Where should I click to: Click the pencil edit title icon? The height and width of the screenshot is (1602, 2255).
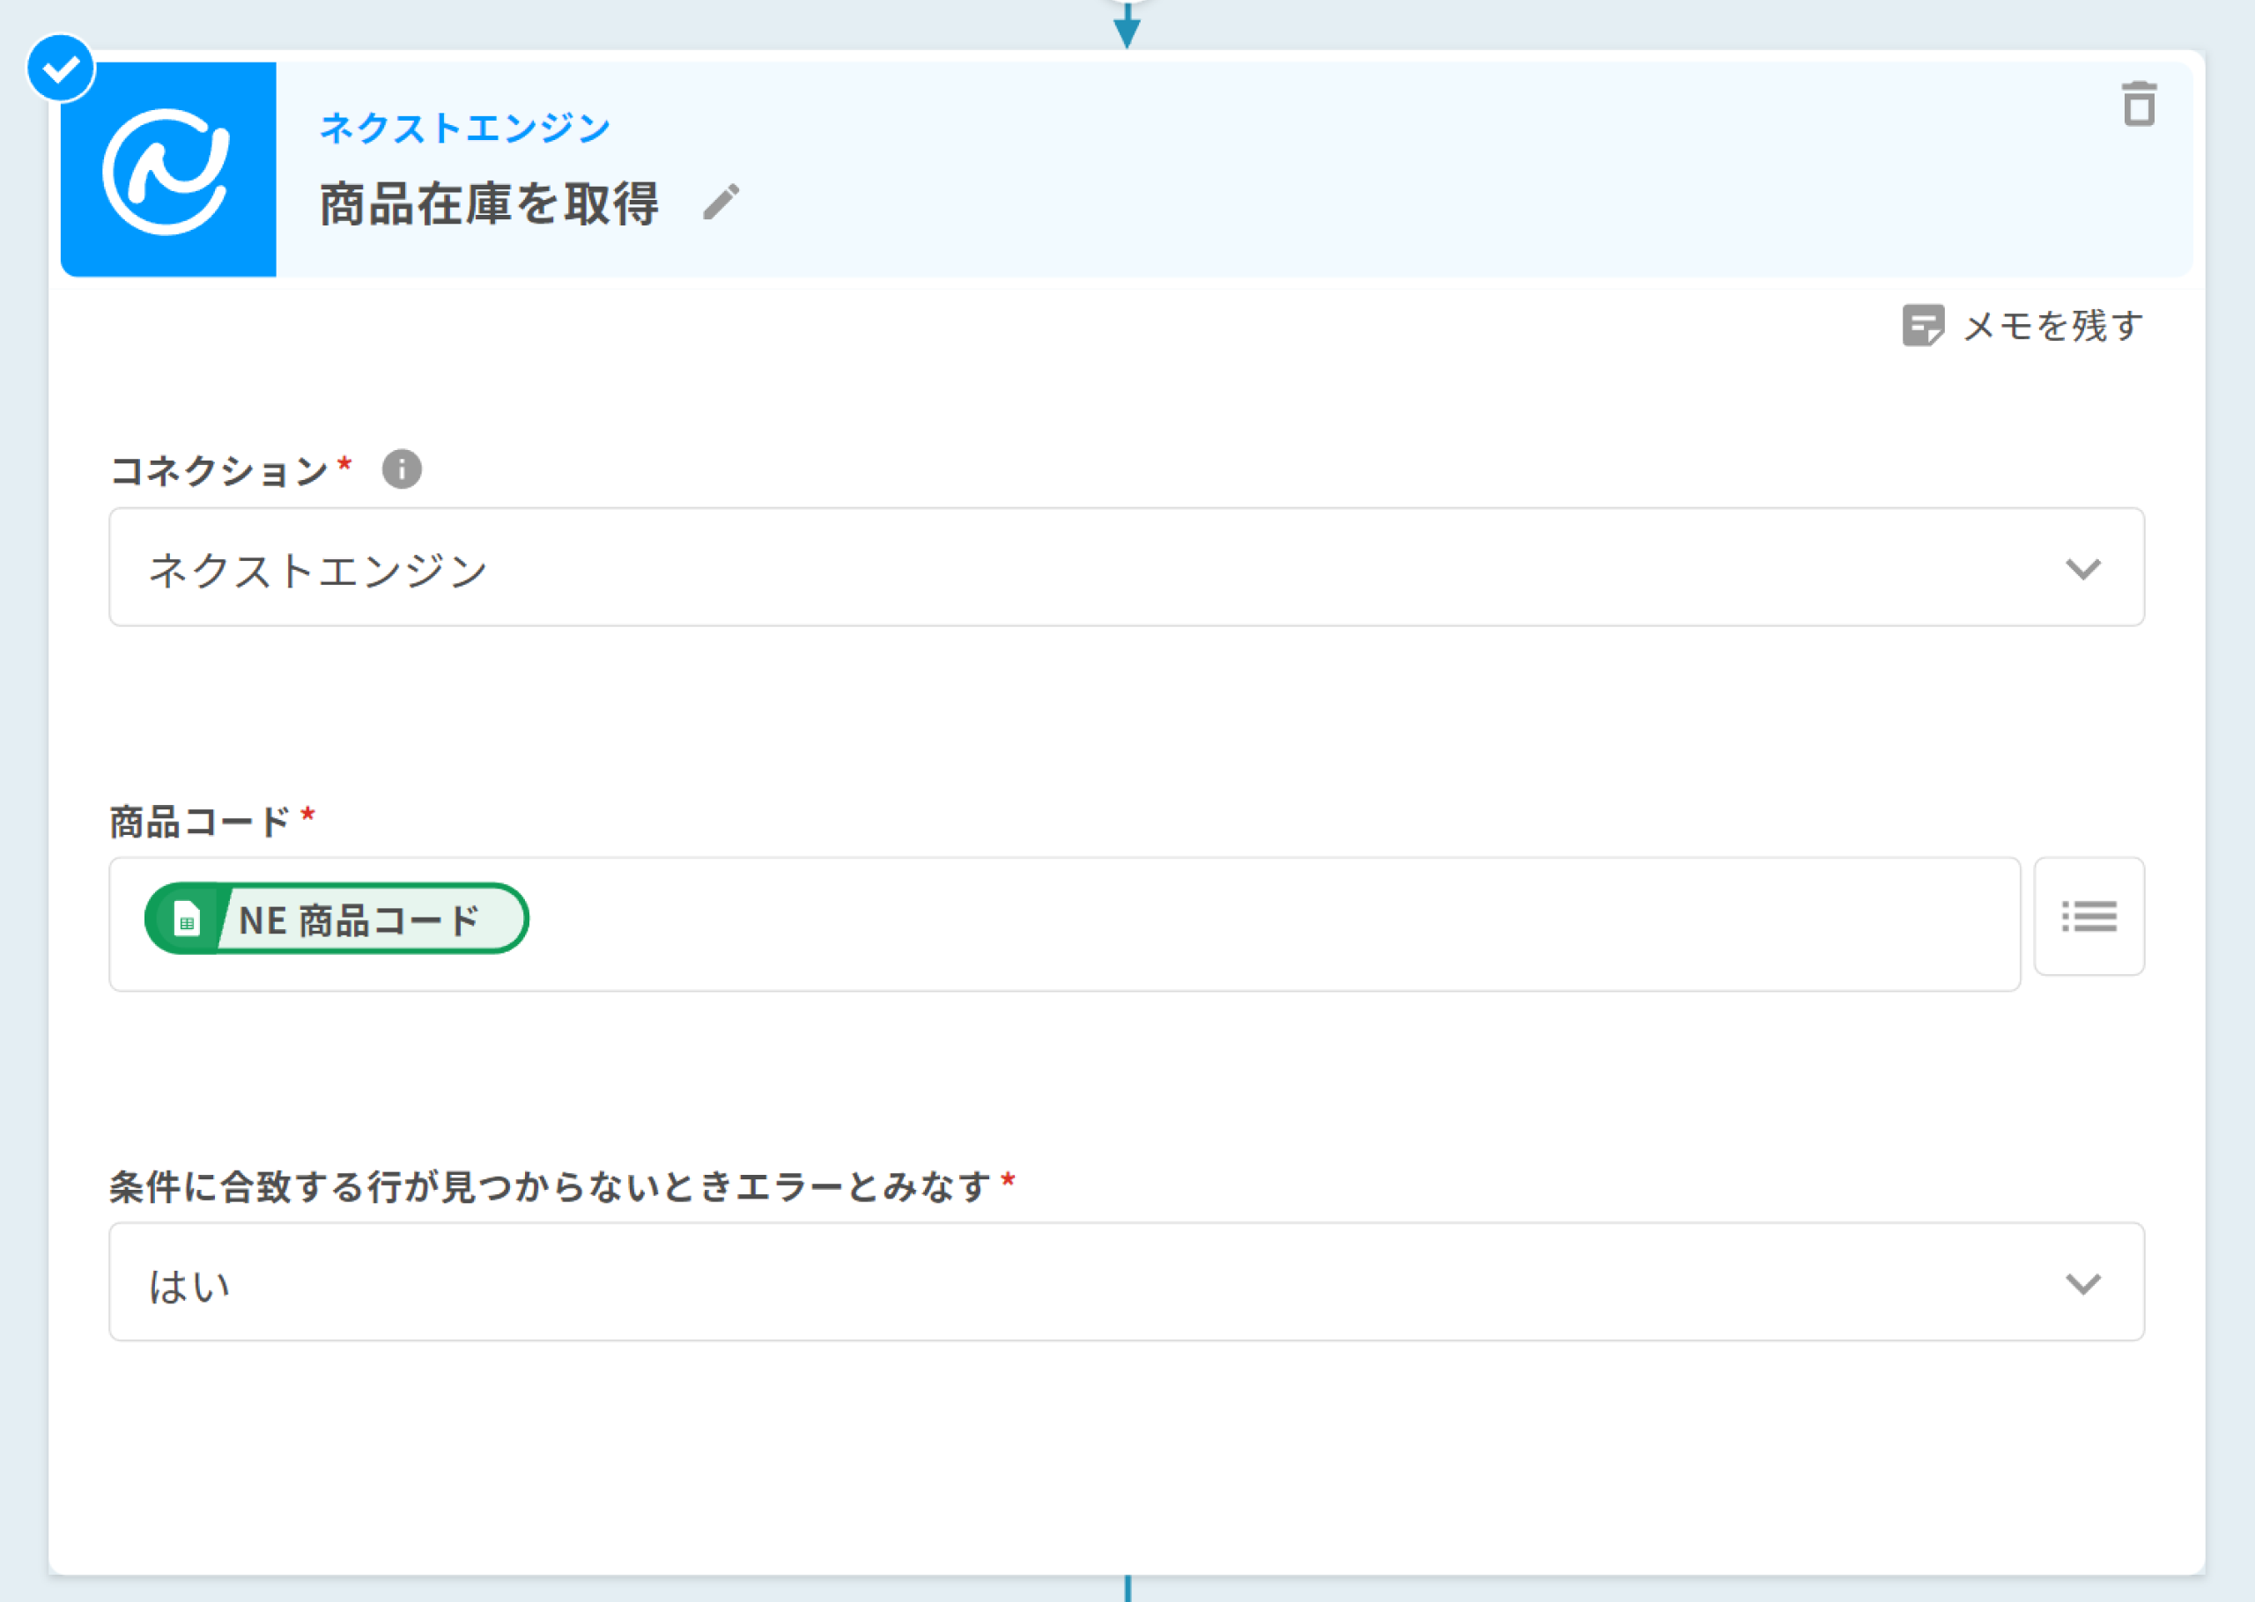[x=721, y=203]
